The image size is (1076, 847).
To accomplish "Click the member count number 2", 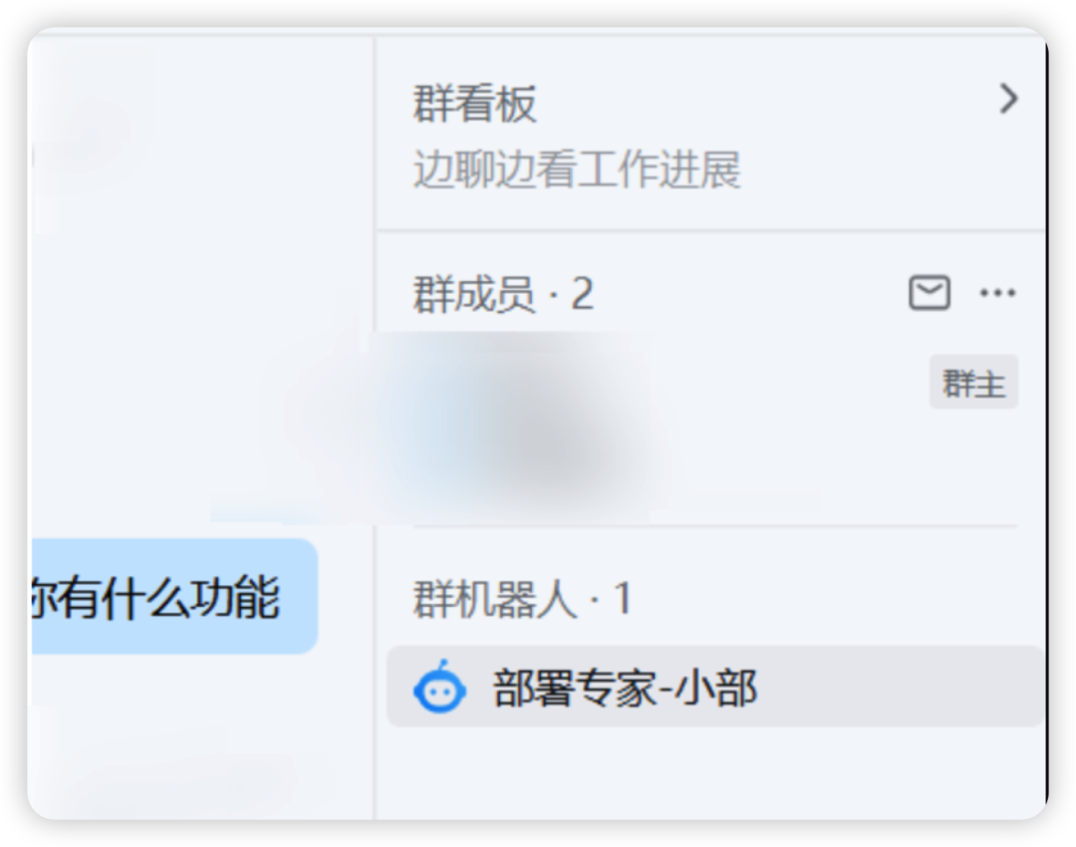I will tap(582, 294).
